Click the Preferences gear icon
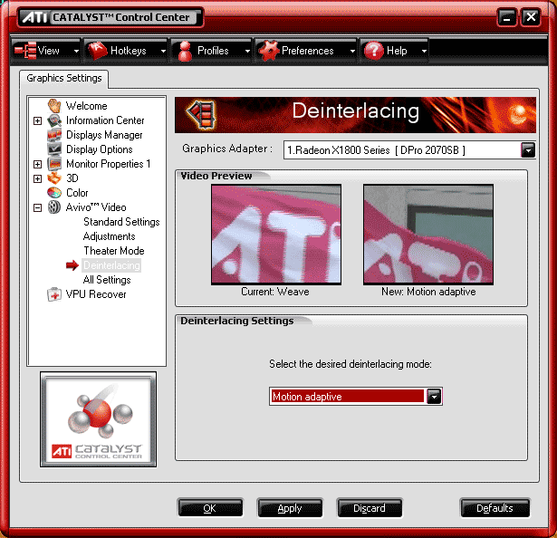Viewport: 557px width, 538px height. pyautogui.click(x=269, y=51)
